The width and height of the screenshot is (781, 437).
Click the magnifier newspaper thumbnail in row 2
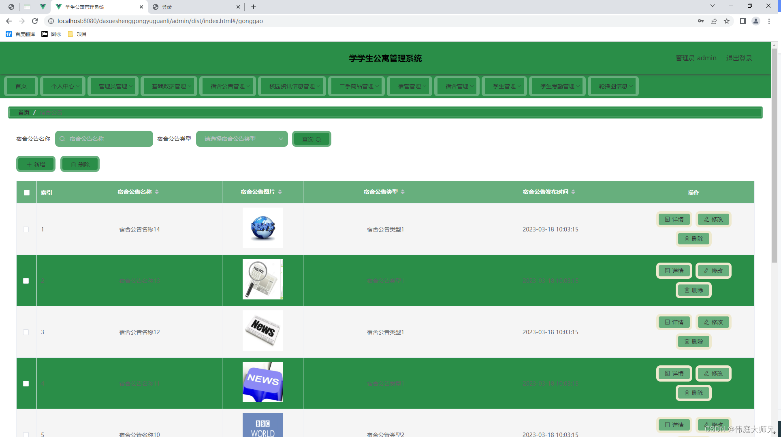coord(263,279)
